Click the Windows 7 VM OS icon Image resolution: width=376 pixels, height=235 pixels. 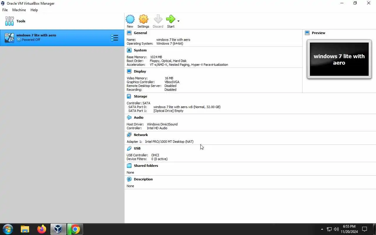click(x=9, y=38)
